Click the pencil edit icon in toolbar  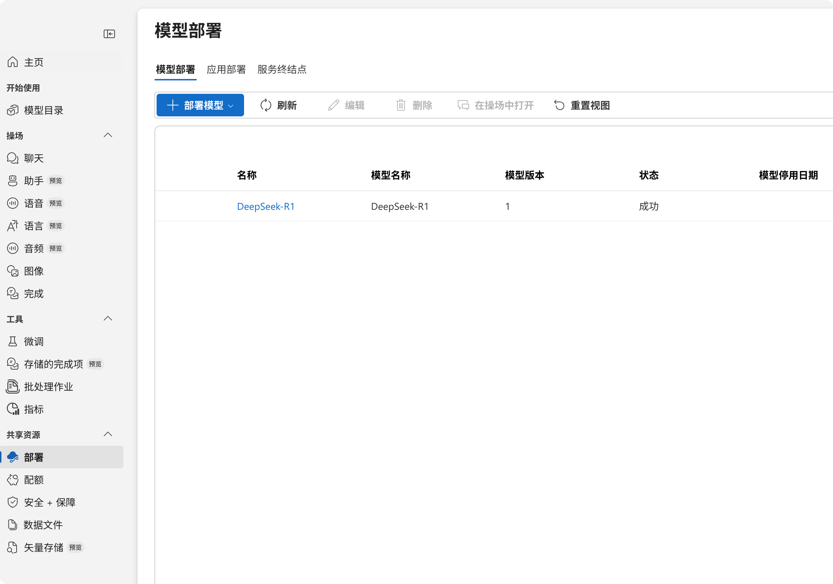pyautogui.click(x=333, y=105)
